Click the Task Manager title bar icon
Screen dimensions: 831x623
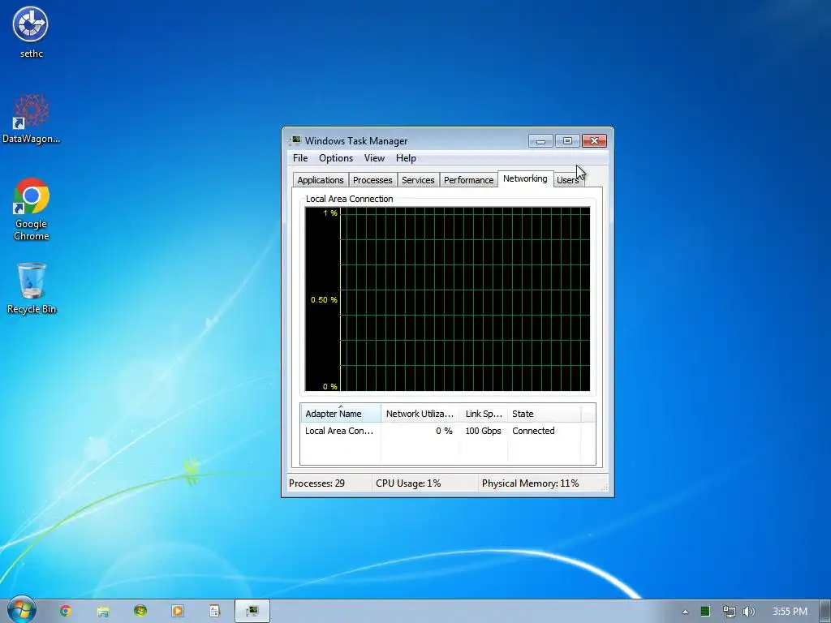(295, 140)
